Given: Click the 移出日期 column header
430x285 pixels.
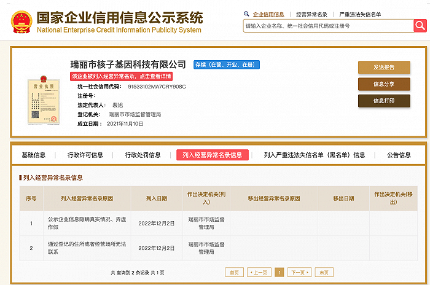Looking at the screenshot, I should click(x=343, y=198).
